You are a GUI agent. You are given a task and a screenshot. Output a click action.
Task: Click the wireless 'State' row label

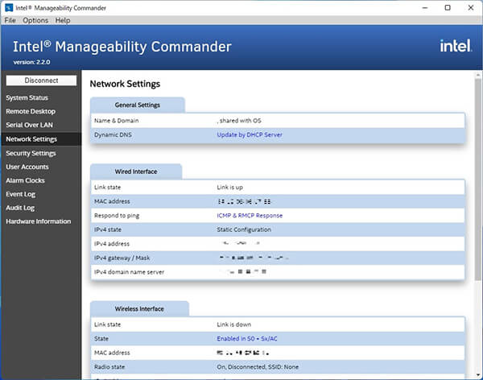click(101, 338)
